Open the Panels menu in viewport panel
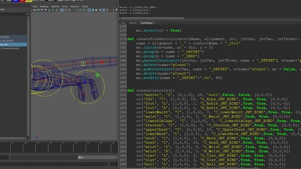 [85, 6]
